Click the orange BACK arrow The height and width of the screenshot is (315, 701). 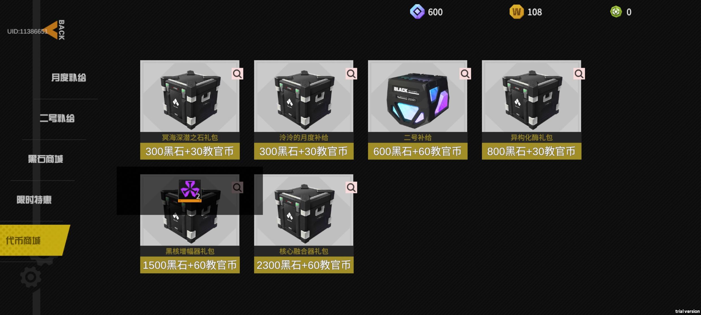(x=51, y=30)
